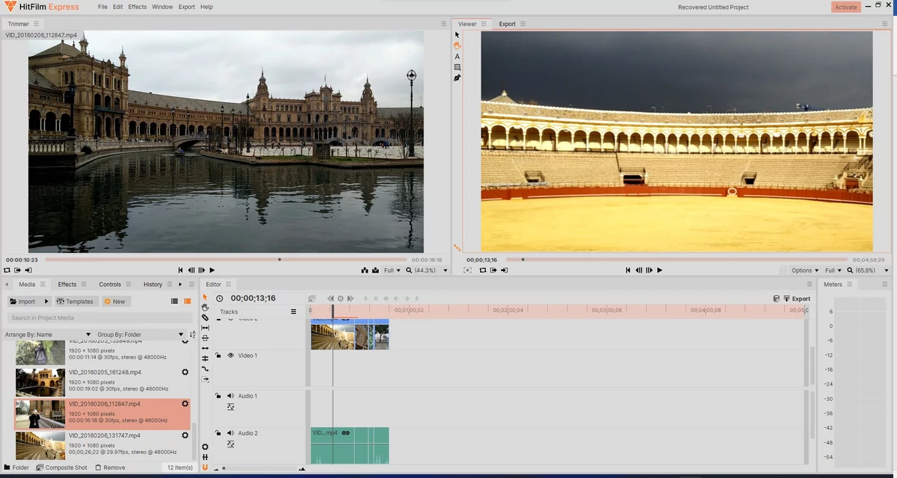Click insert clip icon in Trimmer
Screen dimensions: 897x478
365,270
